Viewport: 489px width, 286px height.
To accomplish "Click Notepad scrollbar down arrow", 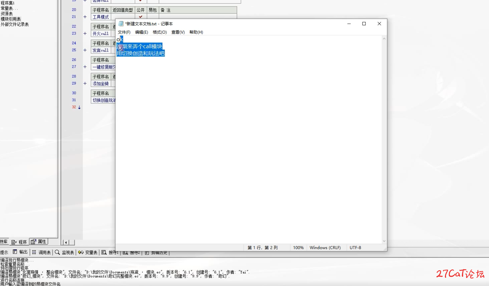I will coord(384,241).
